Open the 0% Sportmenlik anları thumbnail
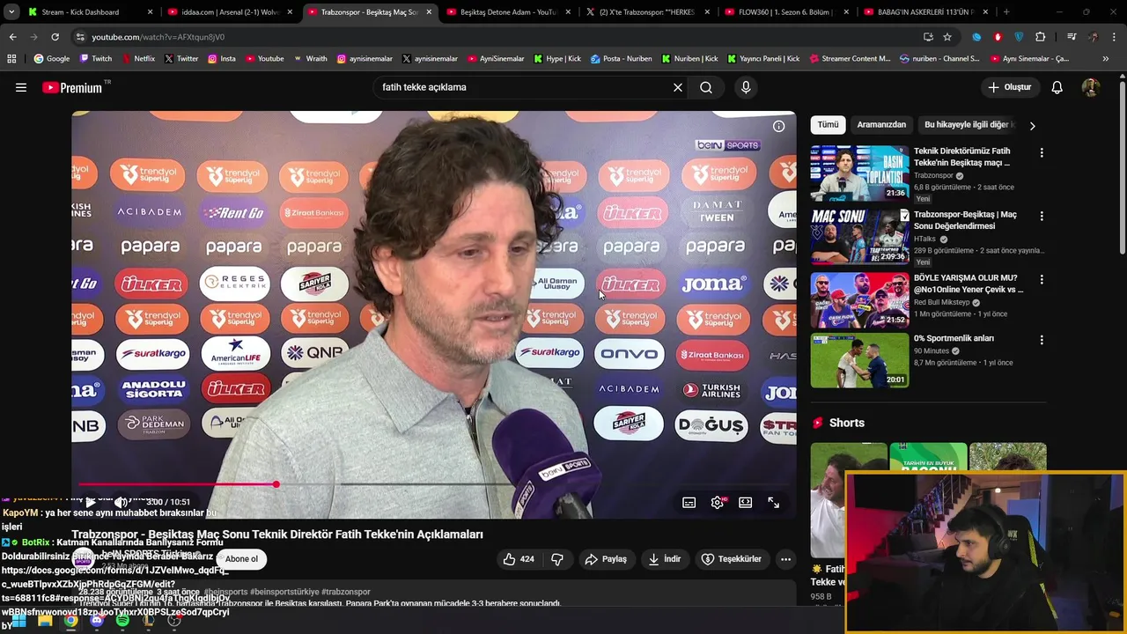The image size is (1127, 634). (x=859, y=360)
